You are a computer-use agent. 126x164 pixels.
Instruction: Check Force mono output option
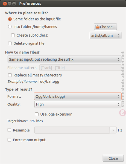pos(9,140)
